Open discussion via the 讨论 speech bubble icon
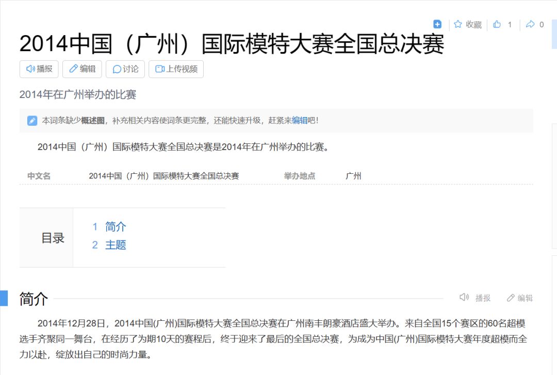The height and width of the screenshot is (375, 557). [117, 69]
